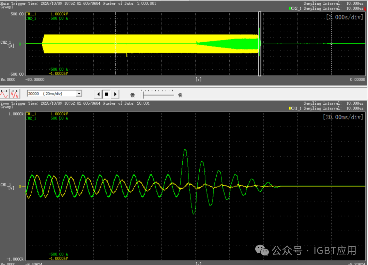Click CH2_1 Sampling Interval label in main header

[326, 9]
